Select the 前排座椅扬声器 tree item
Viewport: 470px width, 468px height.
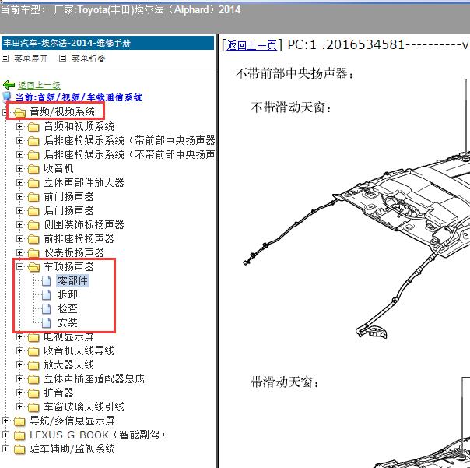[x=79, y=238]
